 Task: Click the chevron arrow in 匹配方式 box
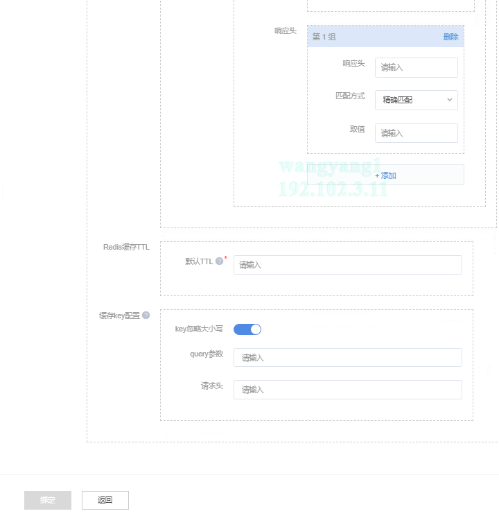pyautogui.click(x=449, y=100)
